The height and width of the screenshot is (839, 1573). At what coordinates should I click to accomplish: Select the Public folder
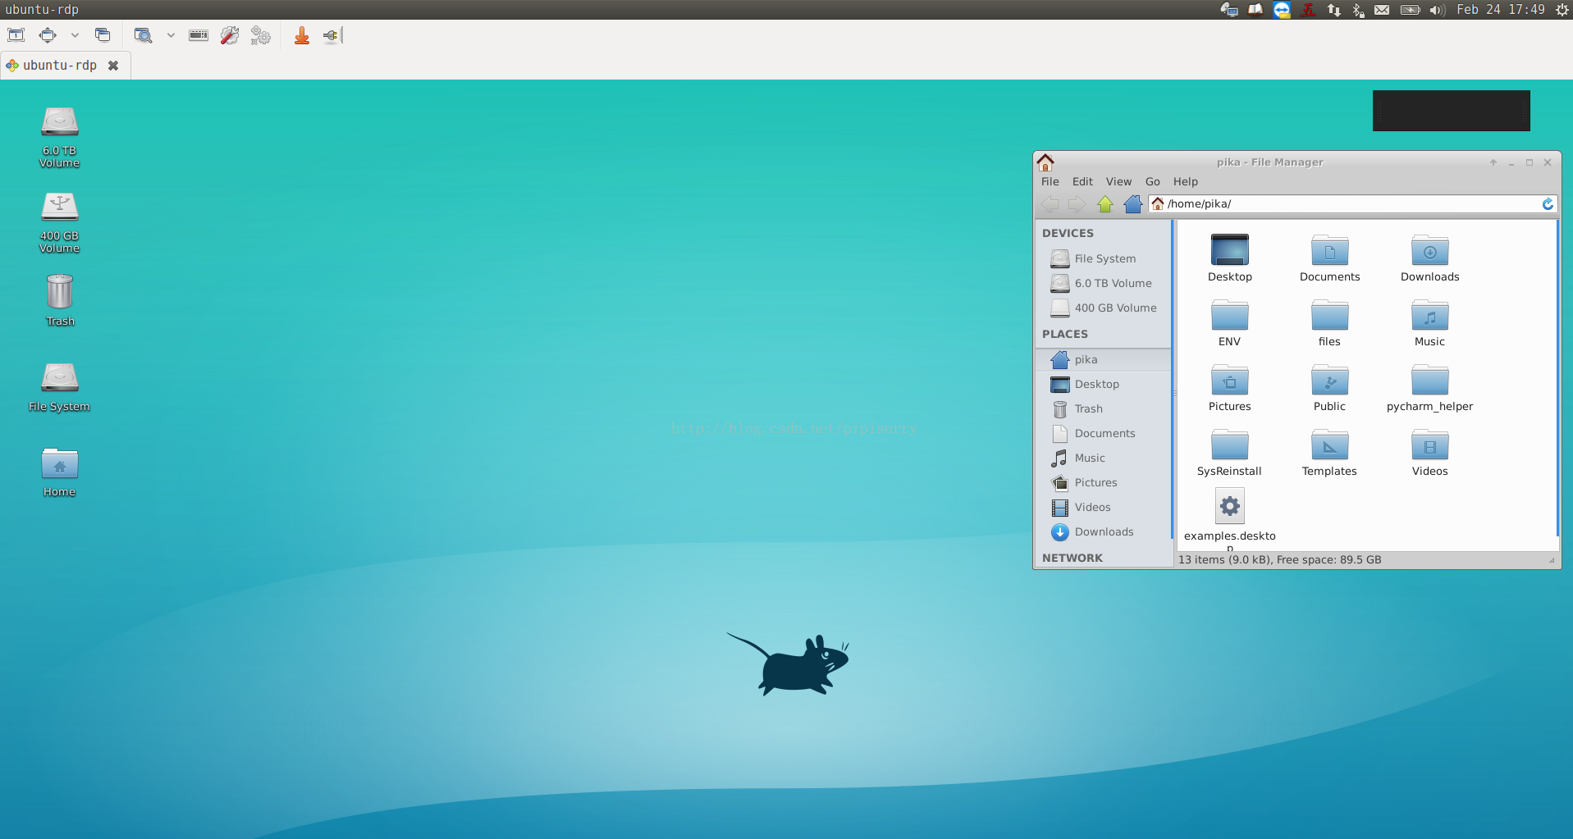[1330, 388]
